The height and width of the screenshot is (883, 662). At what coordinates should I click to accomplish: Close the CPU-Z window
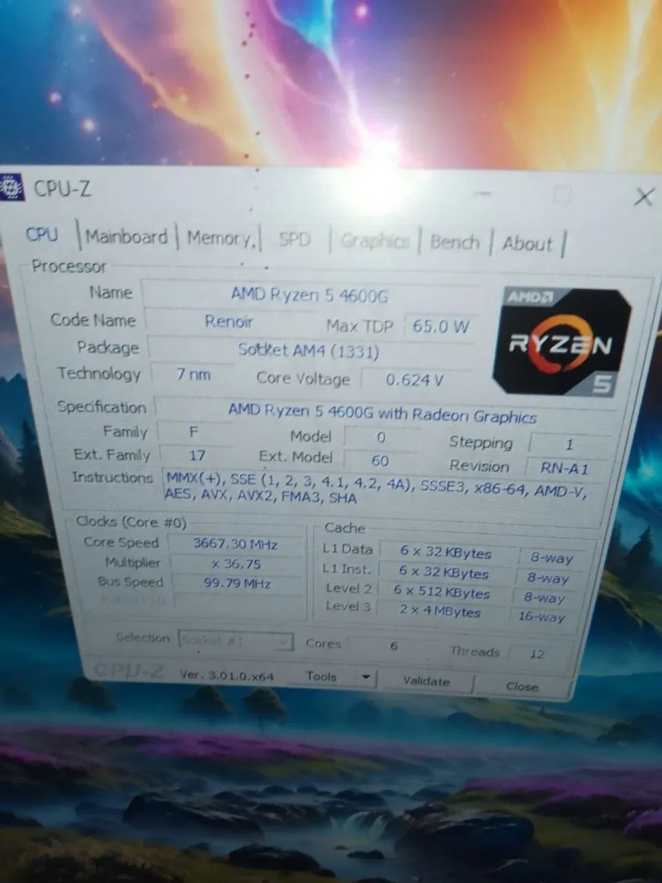[643, 197]
